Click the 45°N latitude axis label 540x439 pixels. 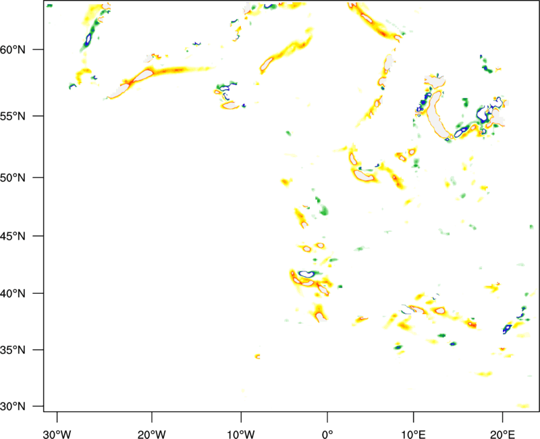pos(13,236)
